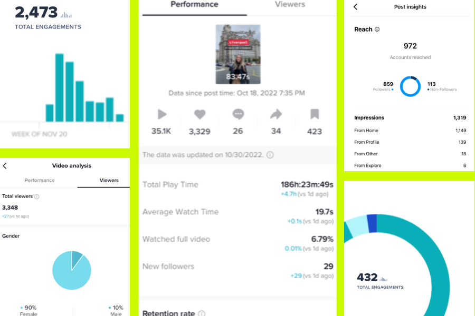Switch to the large Viewers tab
475x316 pixels.
click(290, 5)
